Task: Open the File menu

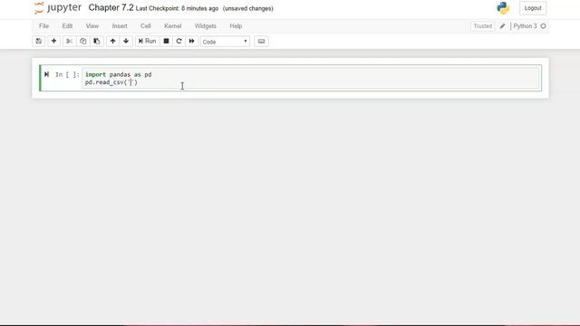Action: coord(43,26)
